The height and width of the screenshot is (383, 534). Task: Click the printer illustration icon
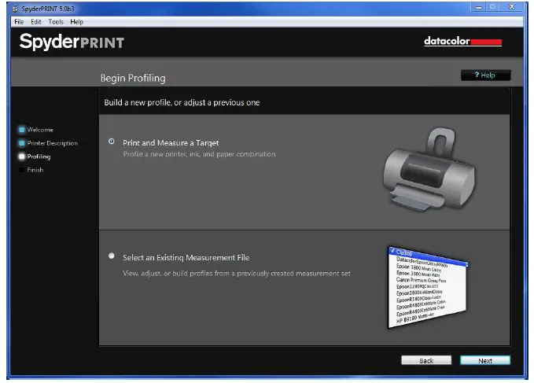click(x=429, y=169)
